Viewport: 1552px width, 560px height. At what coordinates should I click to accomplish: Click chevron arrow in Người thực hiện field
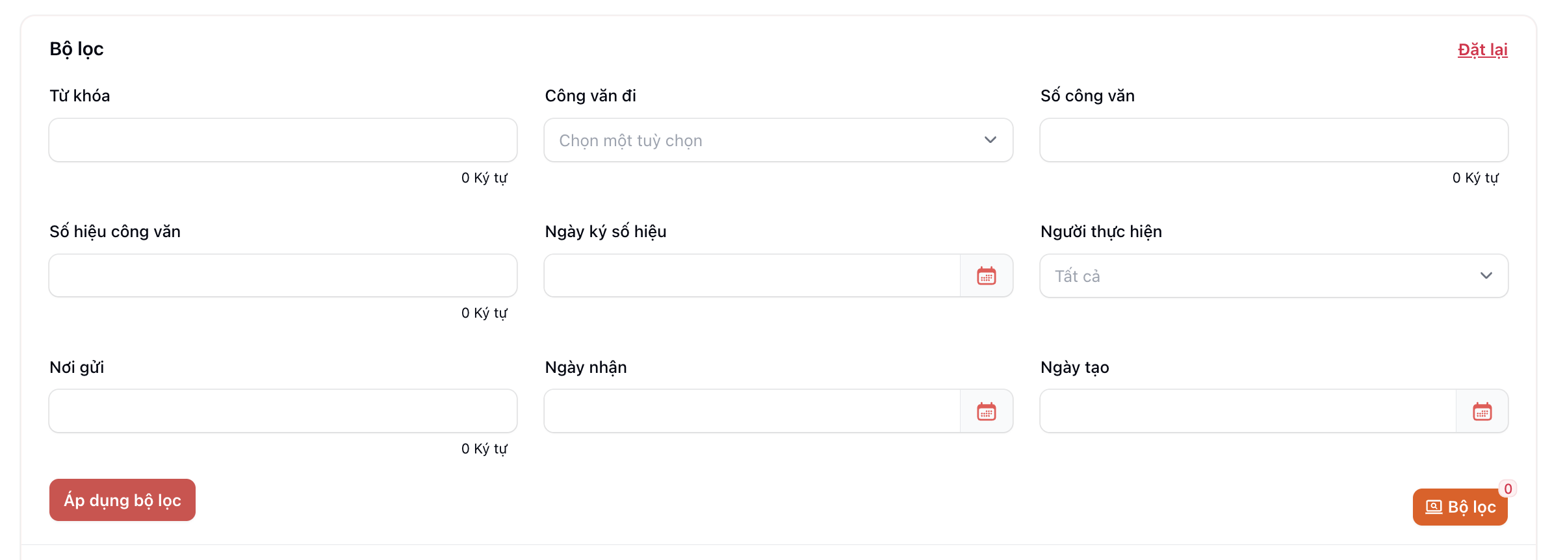1486,276
